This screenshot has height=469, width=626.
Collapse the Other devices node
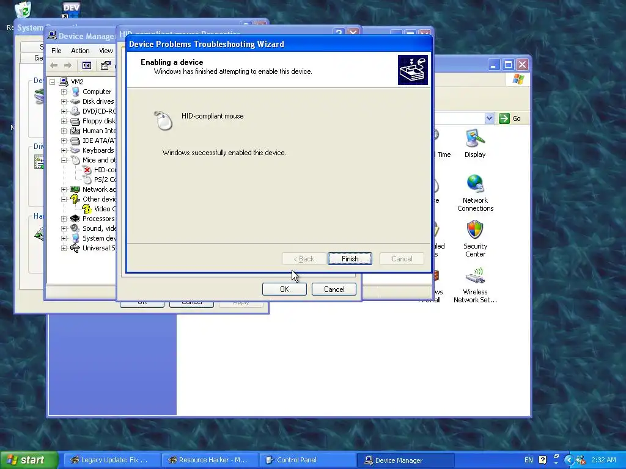click(x=64, y=199)
